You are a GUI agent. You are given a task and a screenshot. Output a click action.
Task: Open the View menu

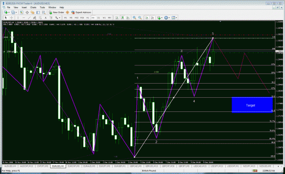coord(16,7)
